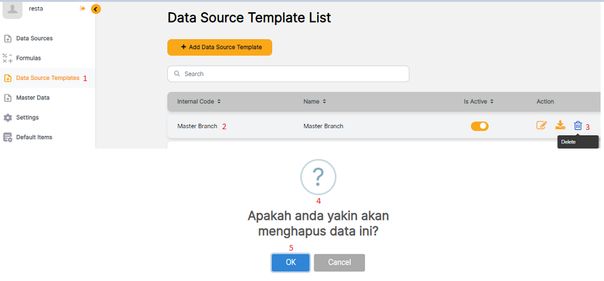Open Data Sources menu item
Image resolution: width=604 pixels, height=281 pixels.
[34, 38]
